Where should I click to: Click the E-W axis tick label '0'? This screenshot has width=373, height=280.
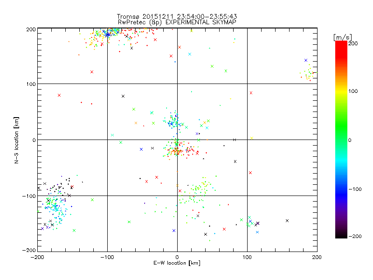[177, 257]
